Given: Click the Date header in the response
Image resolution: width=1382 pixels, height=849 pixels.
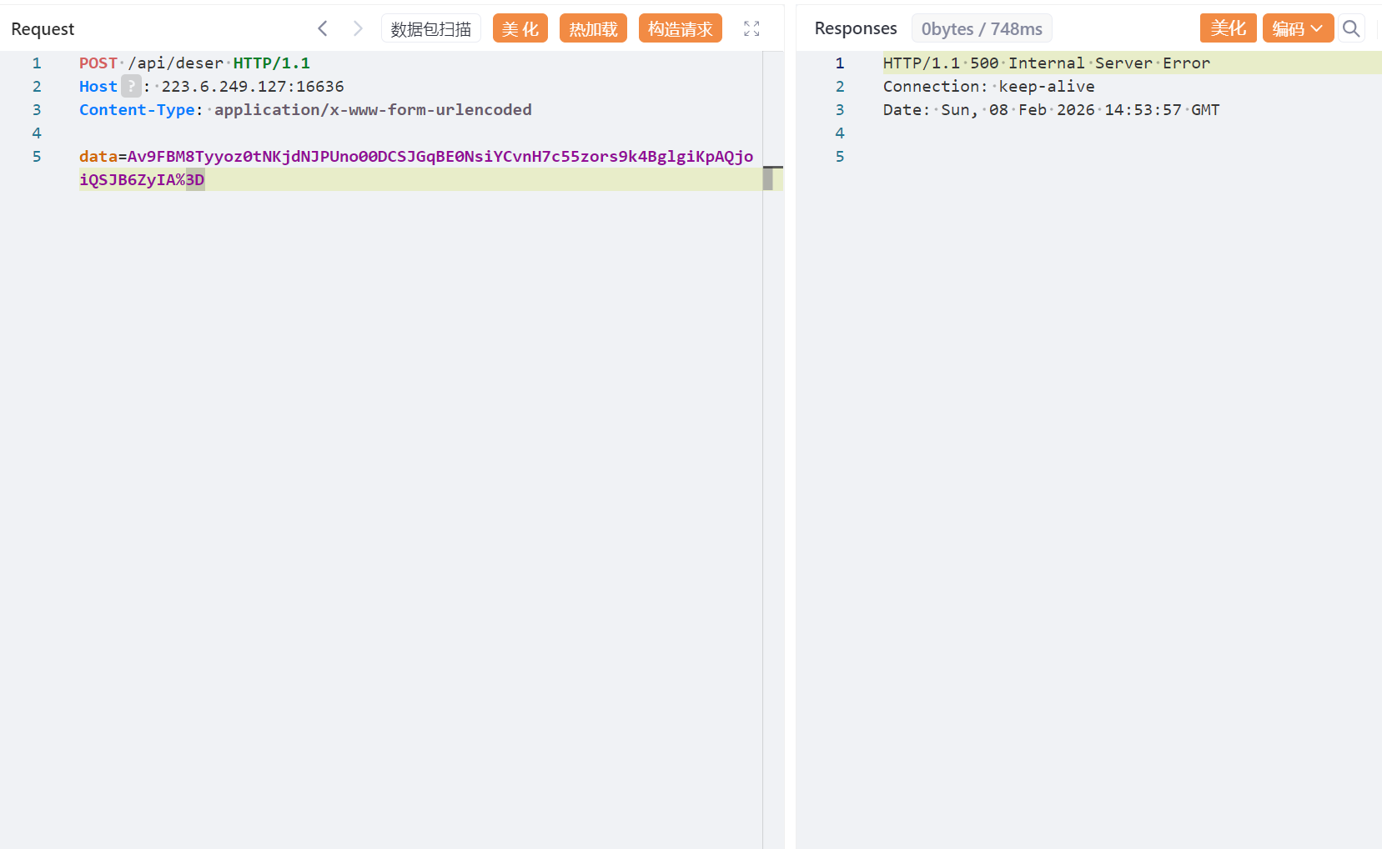Looking at the screenshot, I should 1051,110.
